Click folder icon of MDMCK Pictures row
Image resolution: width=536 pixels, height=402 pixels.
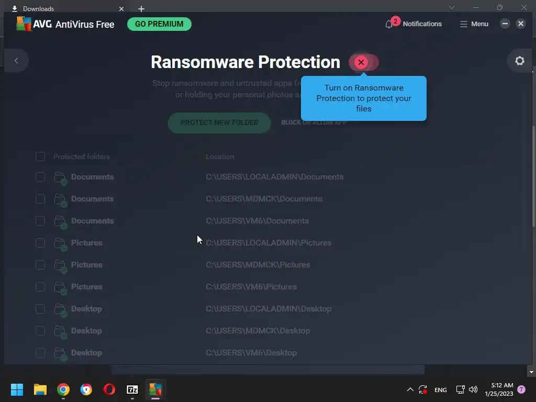61,266
